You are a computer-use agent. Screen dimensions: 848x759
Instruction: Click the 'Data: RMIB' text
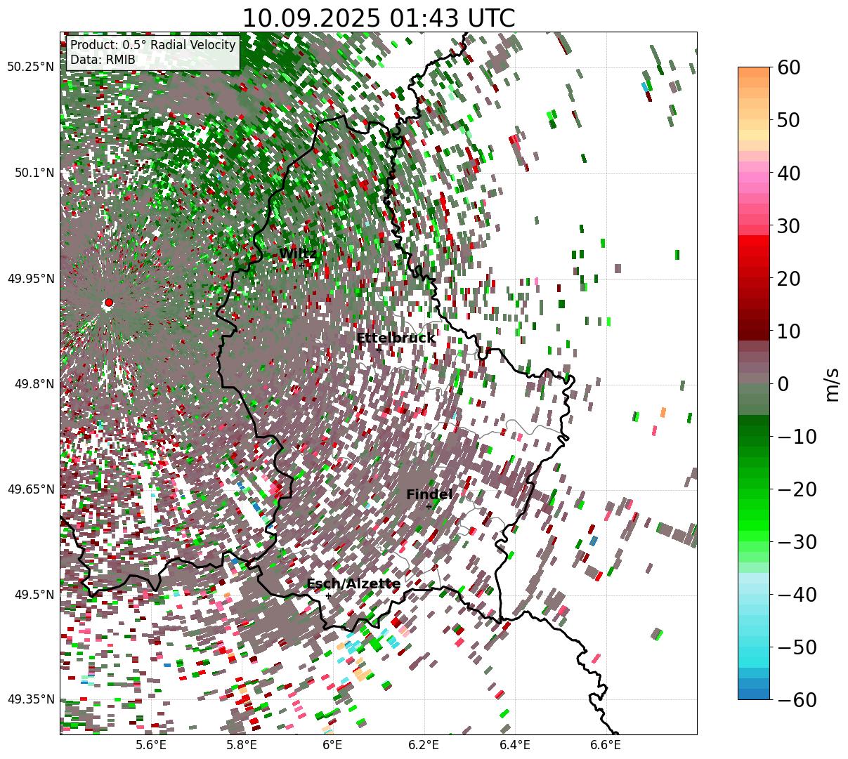tap(103, 60)
